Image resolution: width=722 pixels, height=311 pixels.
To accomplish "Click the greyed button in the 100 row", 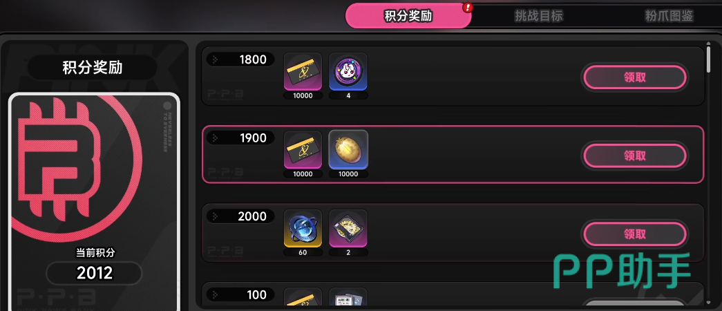I will (x=634, y=304).
